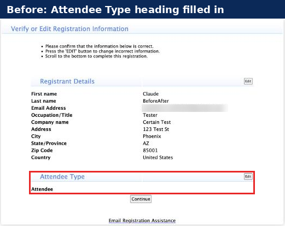Click the value AZ

pos(146,144)
